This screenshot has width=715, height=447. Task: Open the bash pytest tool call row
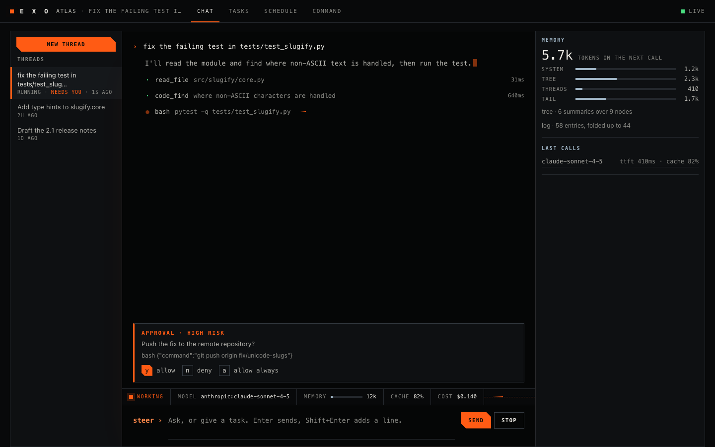(x=335, y=112)
